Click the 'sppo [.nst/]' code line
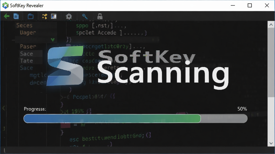The height and width of the screenshot is (154, 275). [x=101, y=26]
